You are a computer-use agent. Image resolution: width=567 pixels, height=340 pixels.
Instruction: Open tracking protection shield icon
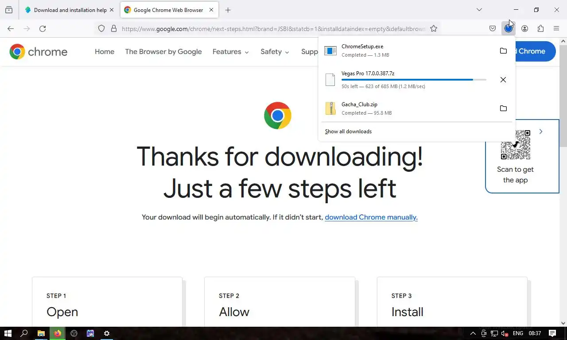pos(101,28)
